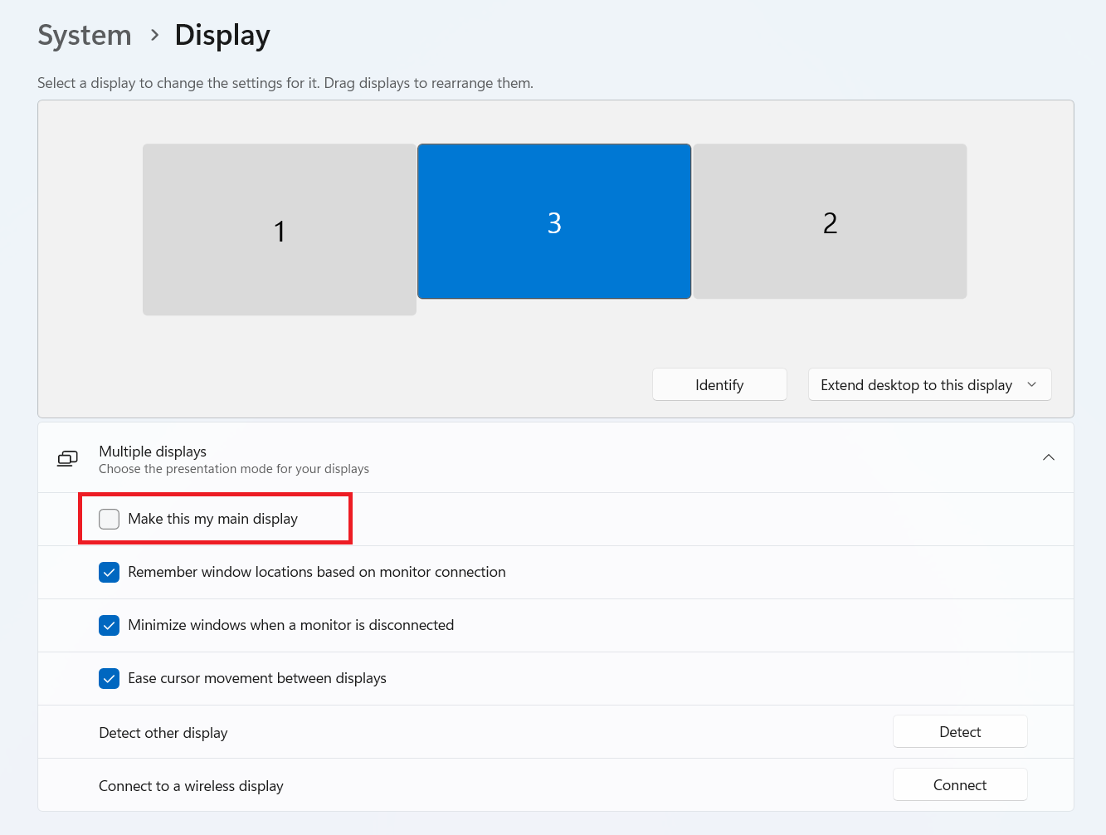This screenshot has height=835, width=1106.
Task: Collapse the Multiple displays section chevron
Action: [1048, 457]
